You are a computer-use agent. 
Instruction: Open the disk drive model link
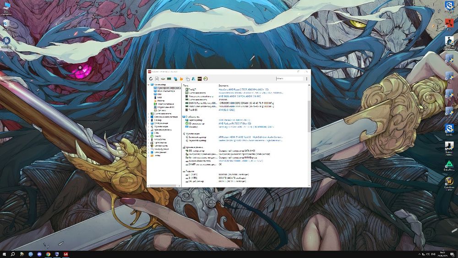[x=241, y=161]
